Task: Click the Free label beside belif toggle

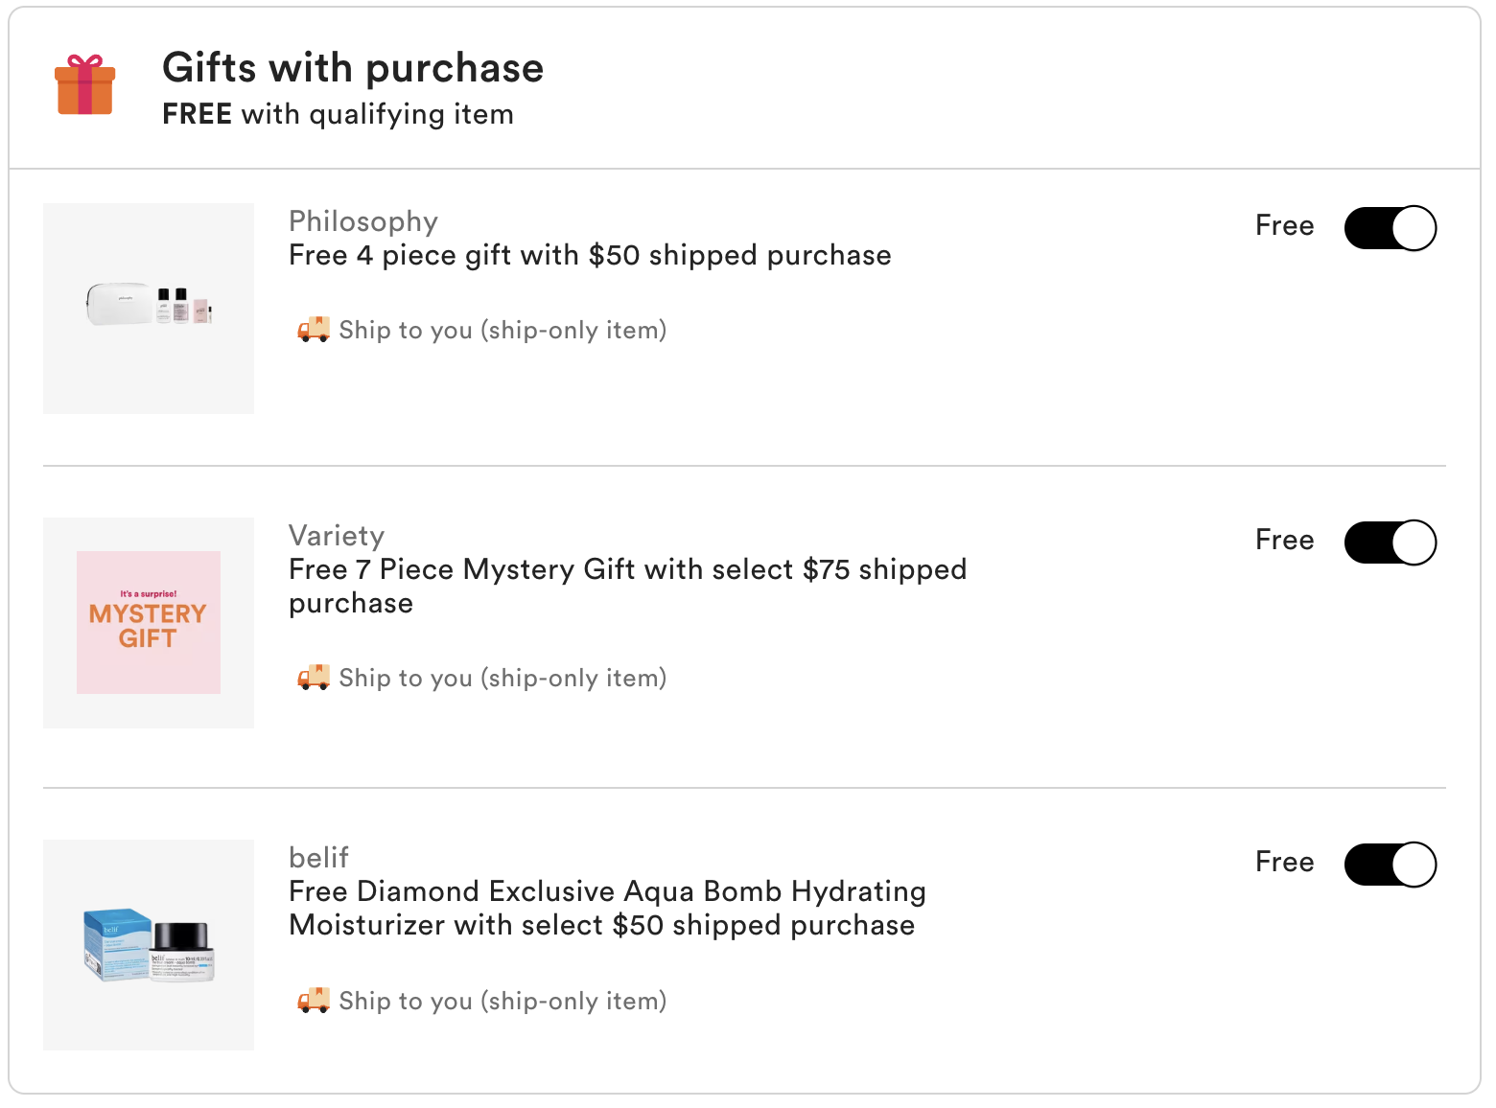Action: pyautogui.click(x=1284, y=862)
